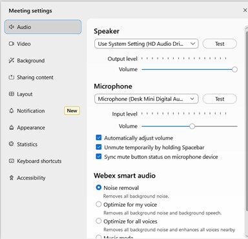Click the Meeting settings title text
Viewport: 248px width, 239px height.
pyautogui.click(x=30, y=10)
